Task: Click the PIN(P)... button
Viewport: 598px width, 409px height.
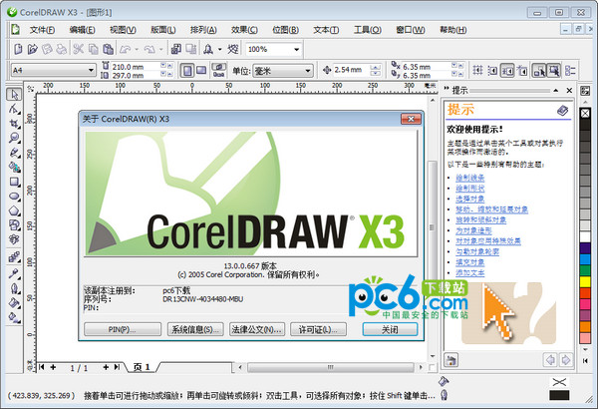Action: (123, 329)
